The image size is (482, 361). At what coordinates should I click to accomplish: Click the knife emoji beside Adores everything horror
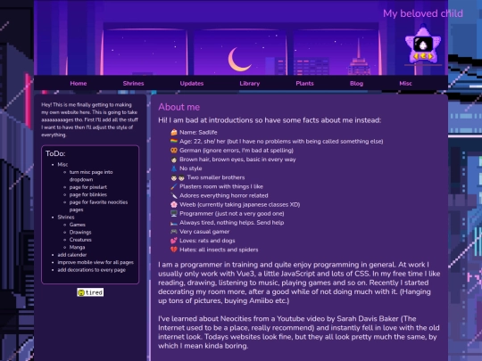(174, 195)
